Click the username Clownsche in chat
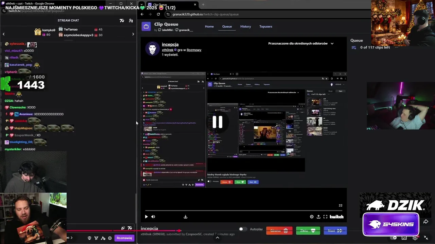The image size is (435, 244). (17, 107)
